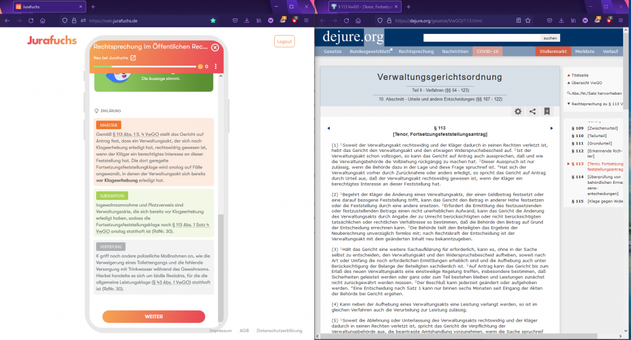Open the Bundesgesetzblatt nav item
This screenshot has width=631, height=340.
click(370, 52)
